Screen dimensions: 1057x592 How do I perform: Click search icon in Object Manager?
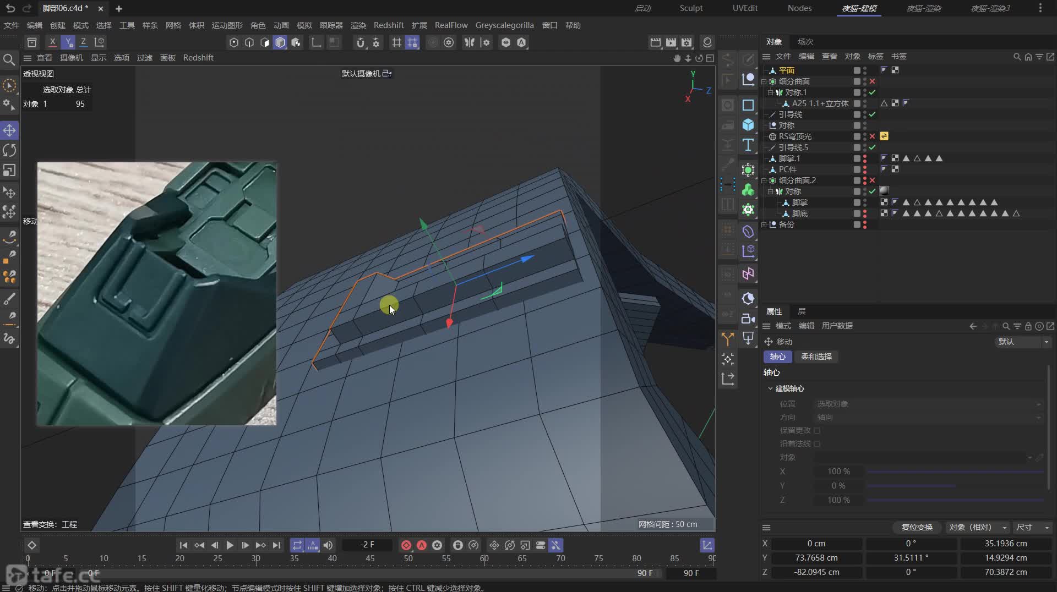click(x=1017, y=57)
